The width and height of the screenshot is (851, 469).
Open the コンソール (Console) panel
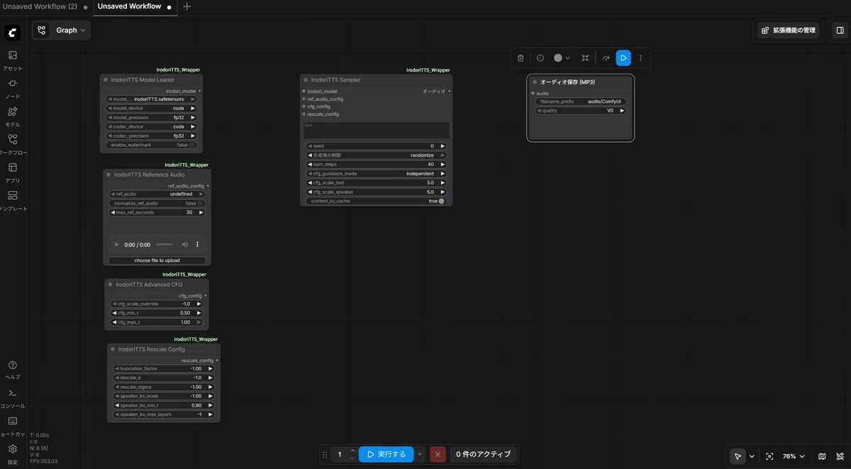[13, 397]
